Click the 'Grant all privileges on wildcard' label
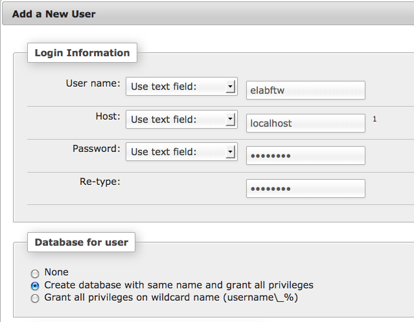This screenshot has height=322, width=414. tap(171, 297)
